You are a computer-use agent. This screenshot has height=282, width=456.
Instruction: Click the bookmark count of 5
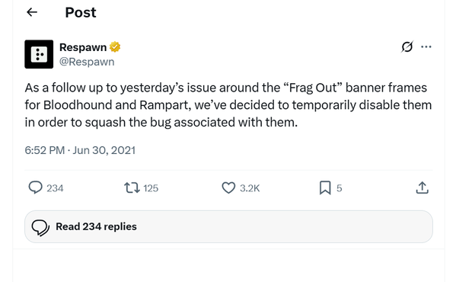tap(339, 188)
